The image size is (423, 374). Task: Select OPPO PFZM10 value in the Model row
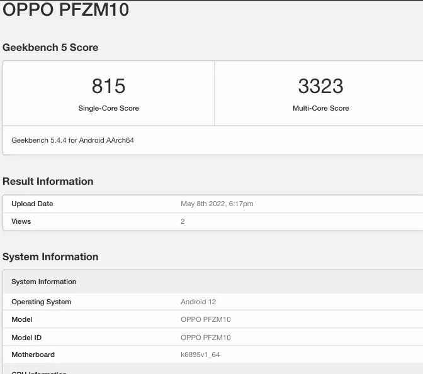(x=206, y=319)
